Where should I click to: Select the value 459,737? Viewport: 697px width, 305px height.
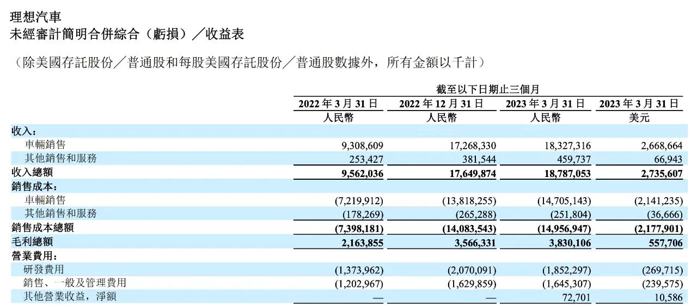(x=573, y=159)
